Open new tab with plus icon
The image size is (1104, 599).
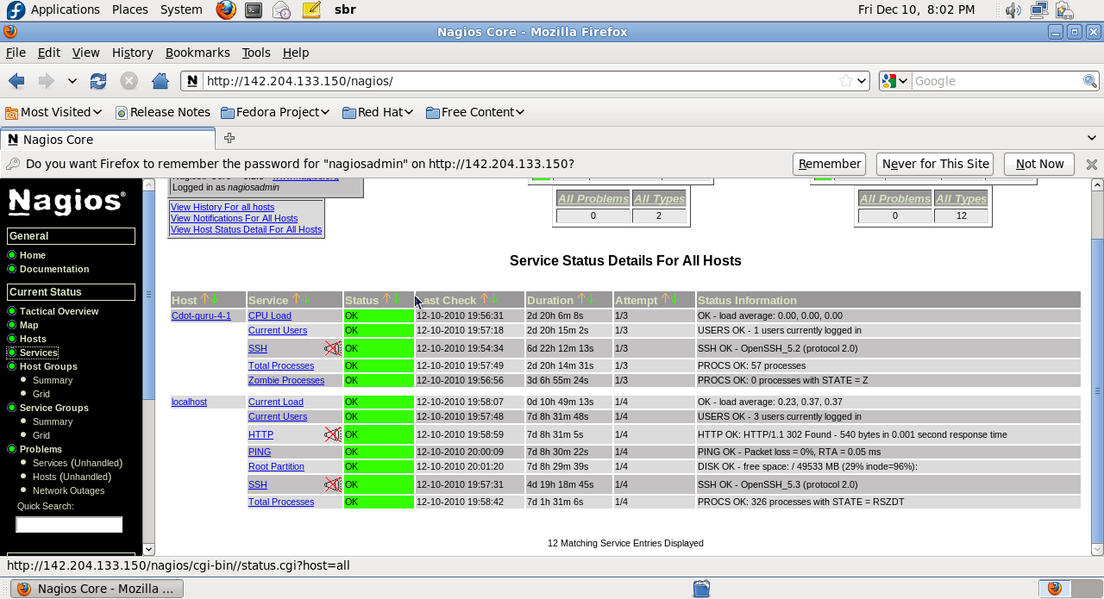pyautogui.click(x=229, y=138)
